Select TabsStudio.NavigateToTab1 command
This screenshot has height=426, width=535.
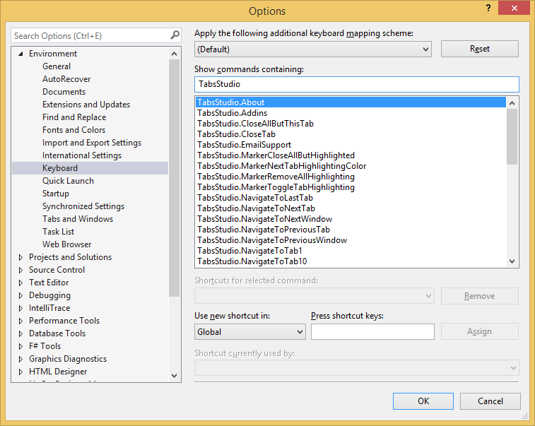[351, 250]
